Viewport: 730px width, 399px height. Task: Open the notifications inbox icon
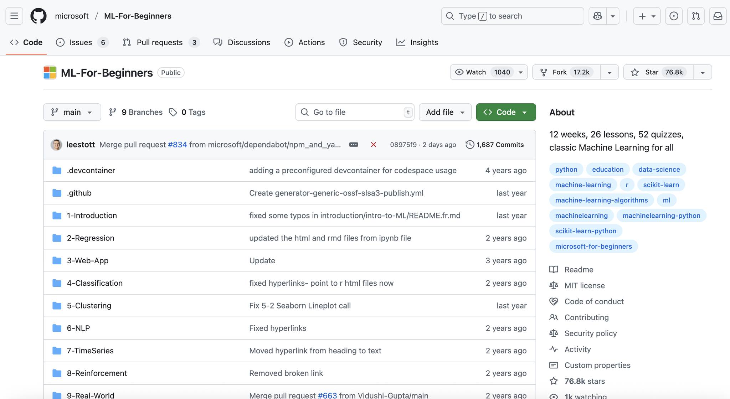click(718, 16)
